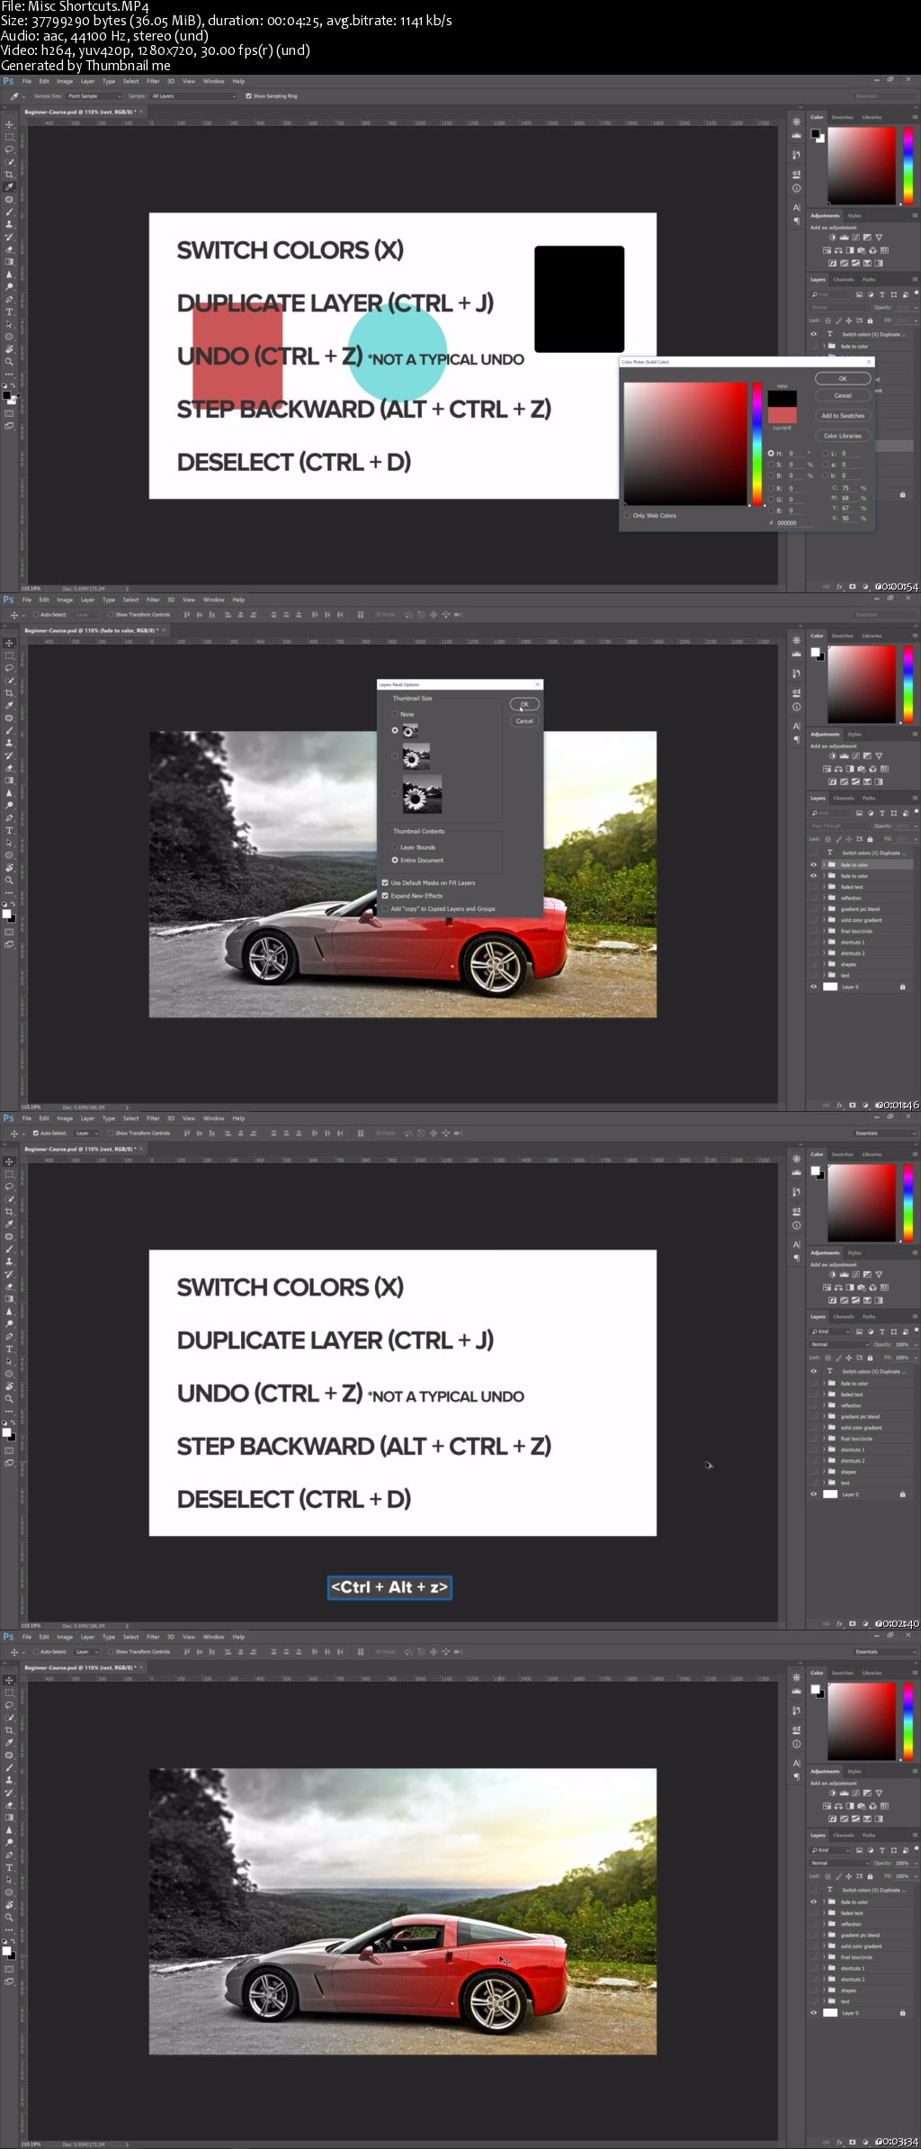Click Add to Swatches in Color Picker
Image resolution: width=921 pixels, height=2149 pixels.
pos(843,416)
